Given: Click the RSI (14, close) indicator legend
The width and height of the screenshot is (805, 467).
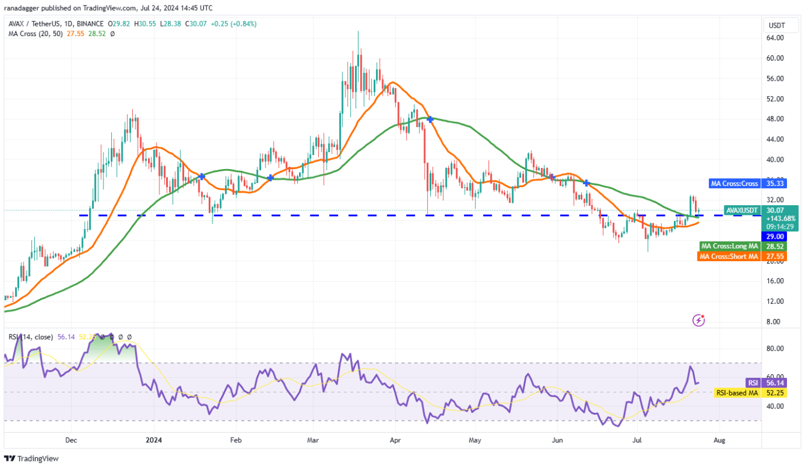Looking at the screenshot, I should pos(30,337).
